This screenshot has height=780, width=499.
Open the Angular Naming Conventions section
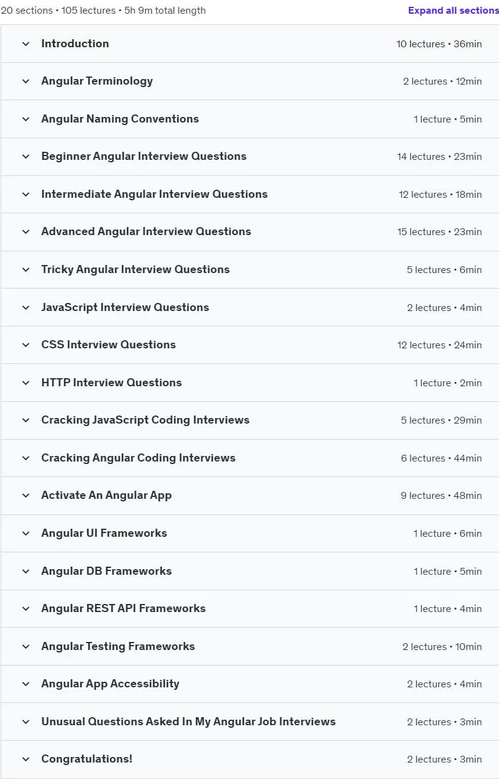[250, 119]
